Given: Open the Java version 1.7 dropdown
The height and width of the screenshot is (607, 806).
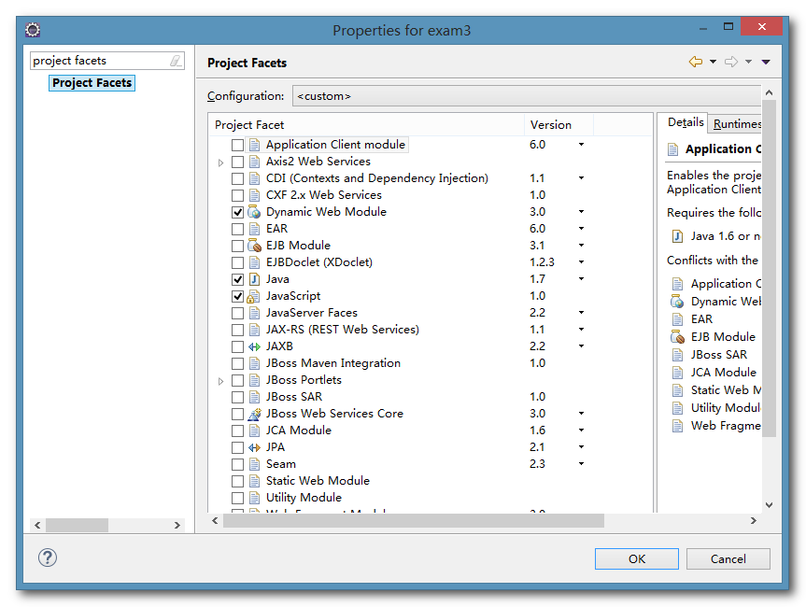Looking at the screenshot, I should (x=581, y=279).
